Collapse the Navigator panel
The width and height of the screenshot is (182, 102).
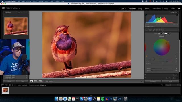point(4,12)
